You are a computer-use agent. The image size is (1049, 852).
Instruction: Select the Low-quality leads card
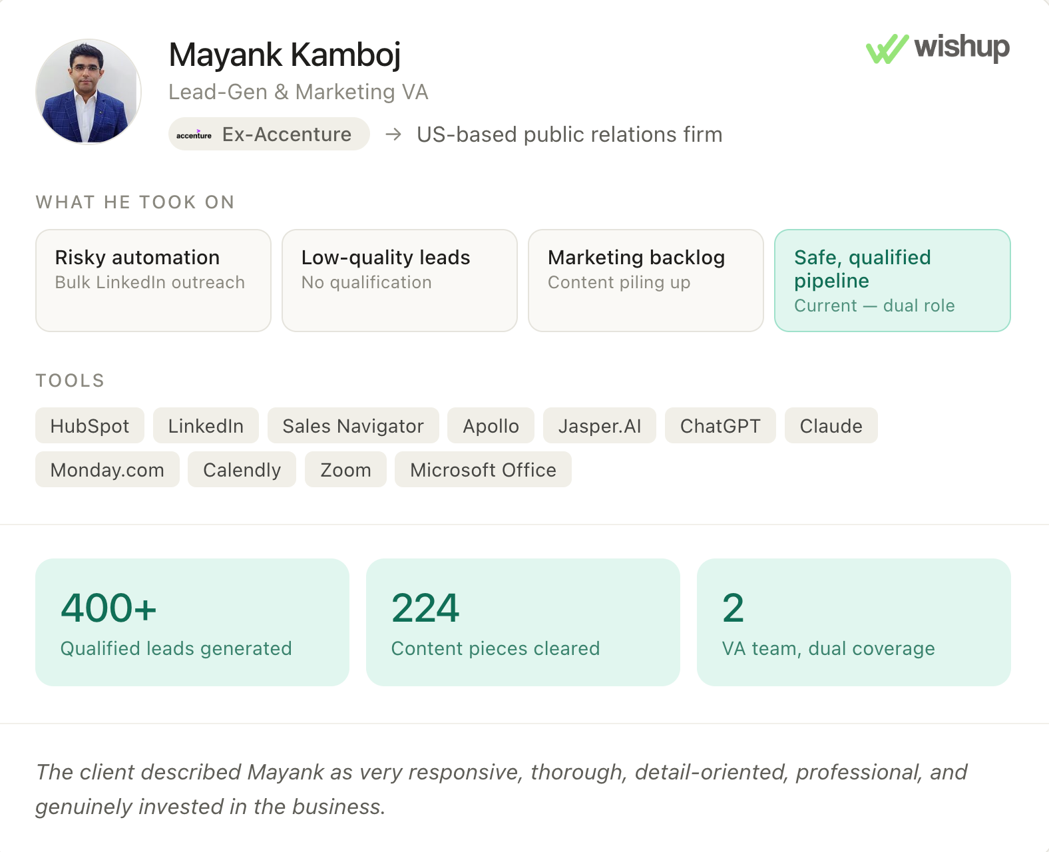(399, 280)
